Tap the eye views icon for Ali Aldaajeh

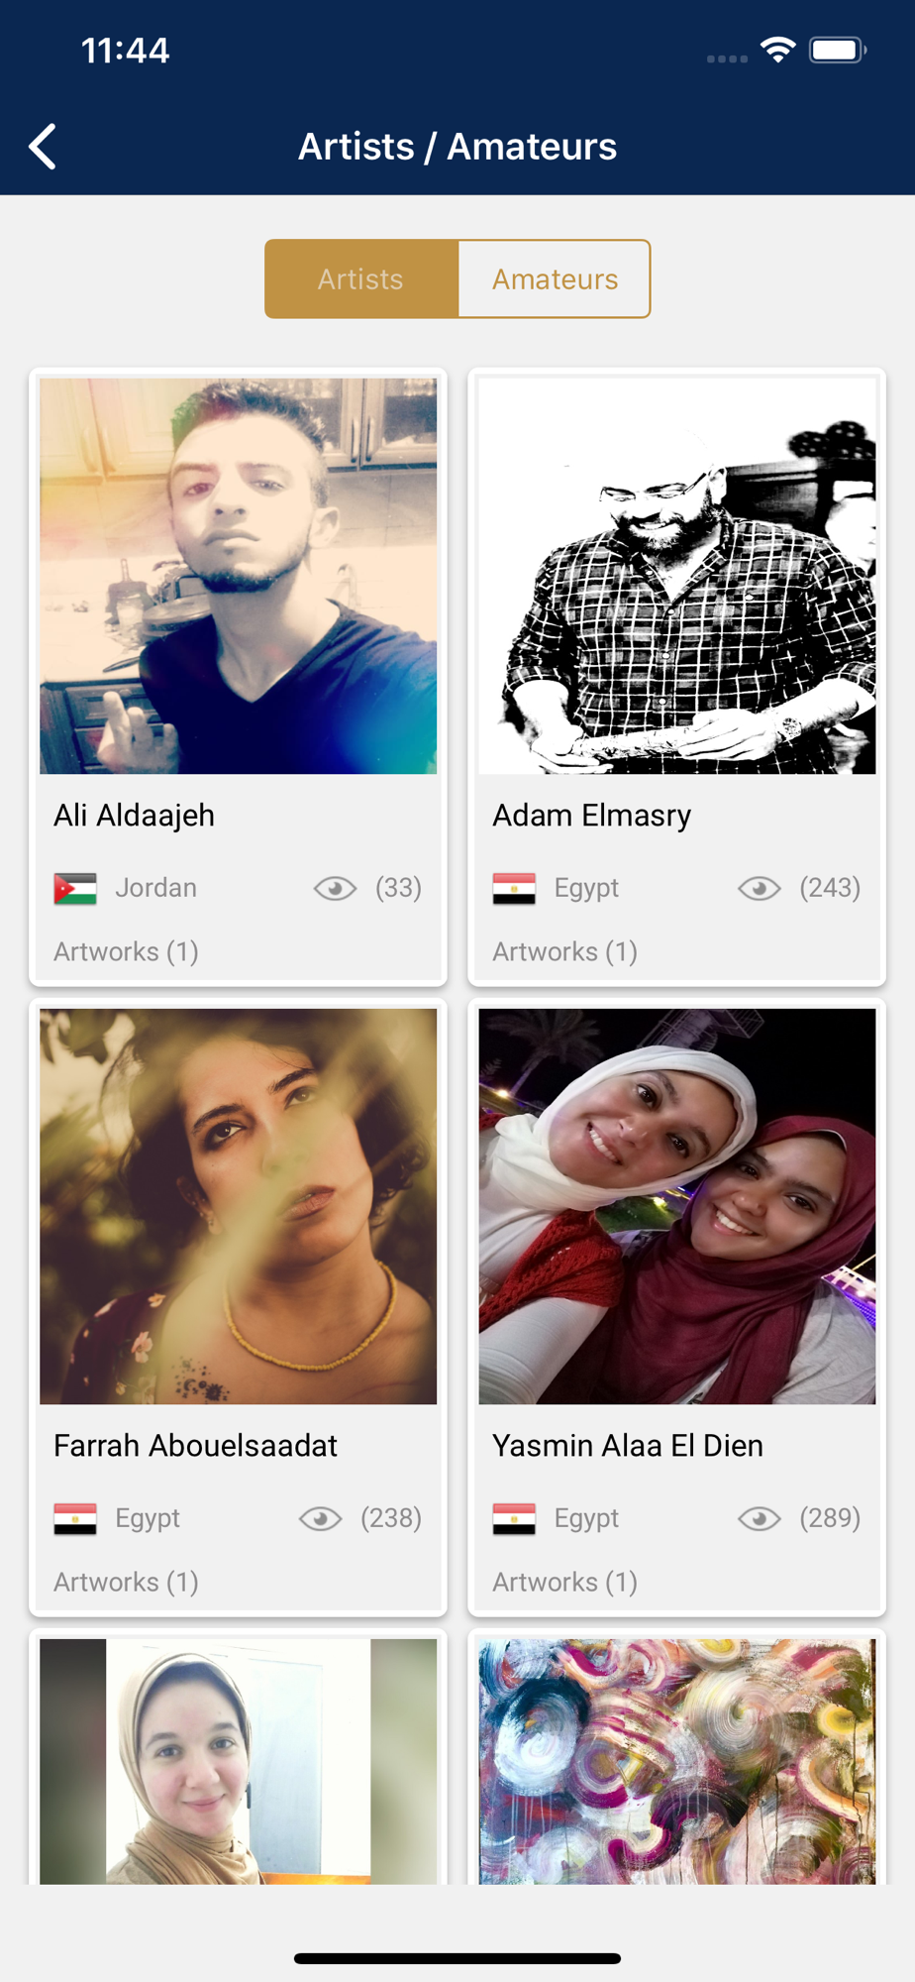[x=335, y=888]
